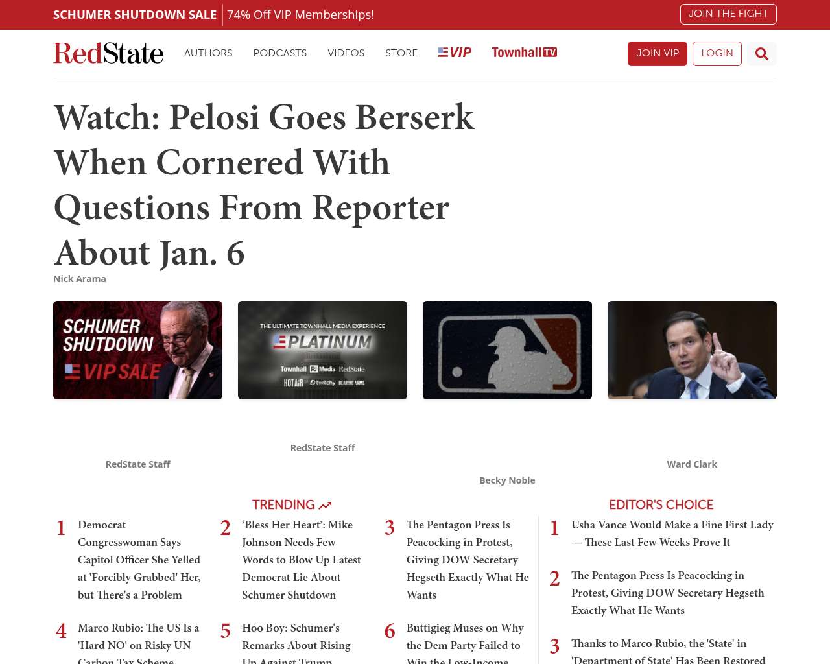Read the Usha Vance First Lady article
Viewport: 830px width, 664px height.
(672, 534)
